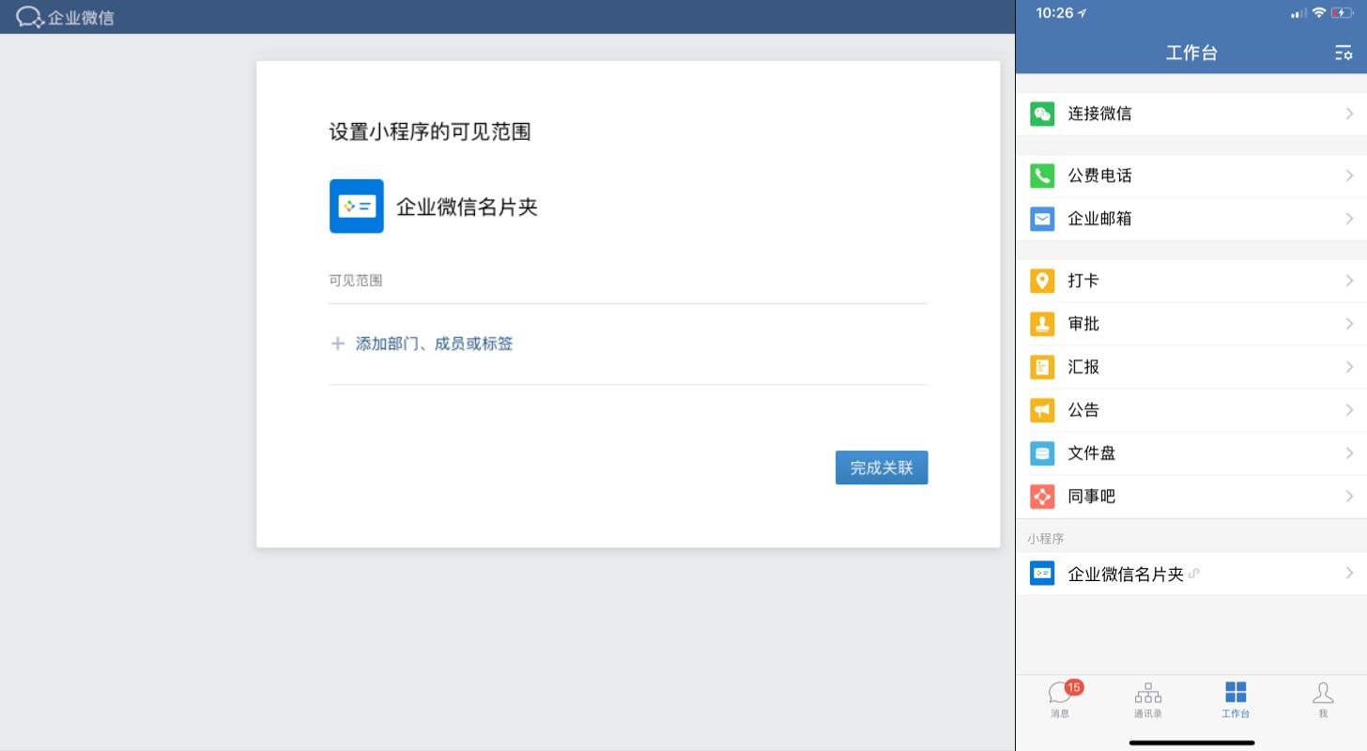
Task: Click the 可见范围 field label
Action: pyautogui.click(x=355, y=280)
